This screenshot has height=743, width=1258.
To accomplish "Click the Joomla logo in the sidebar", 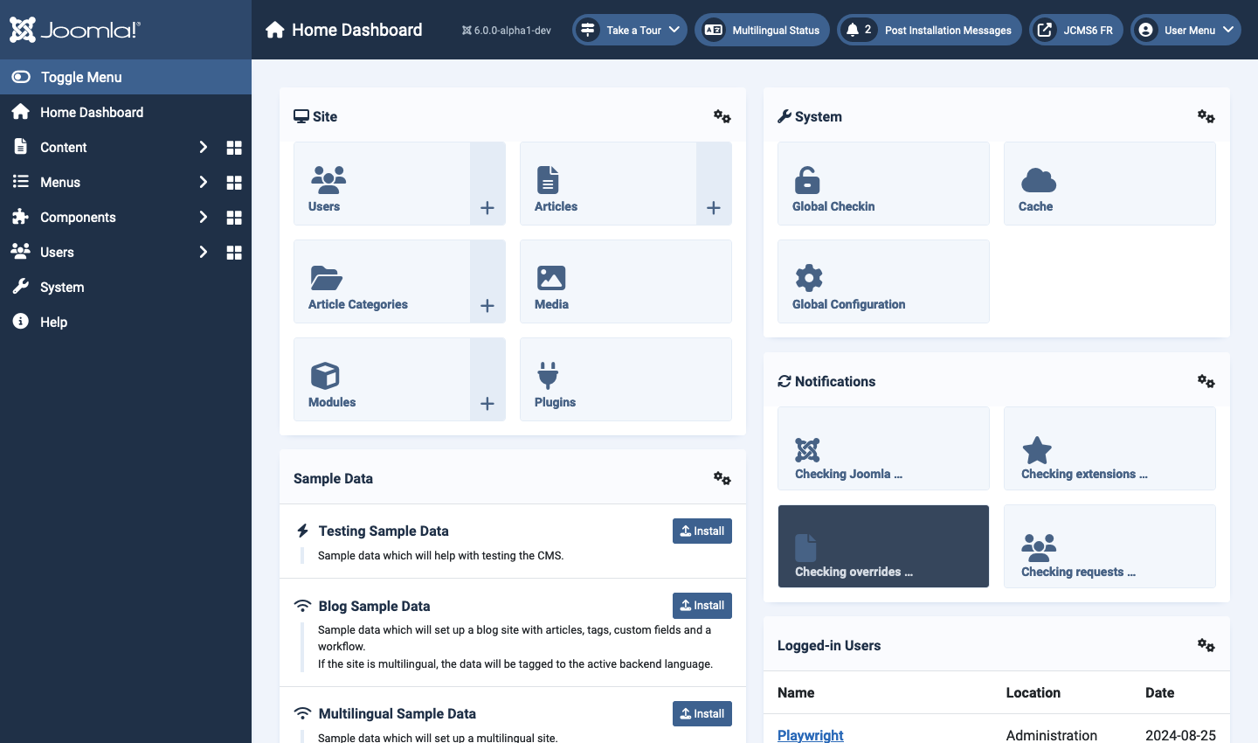I will pyautogui.click(x=74, y=30).
